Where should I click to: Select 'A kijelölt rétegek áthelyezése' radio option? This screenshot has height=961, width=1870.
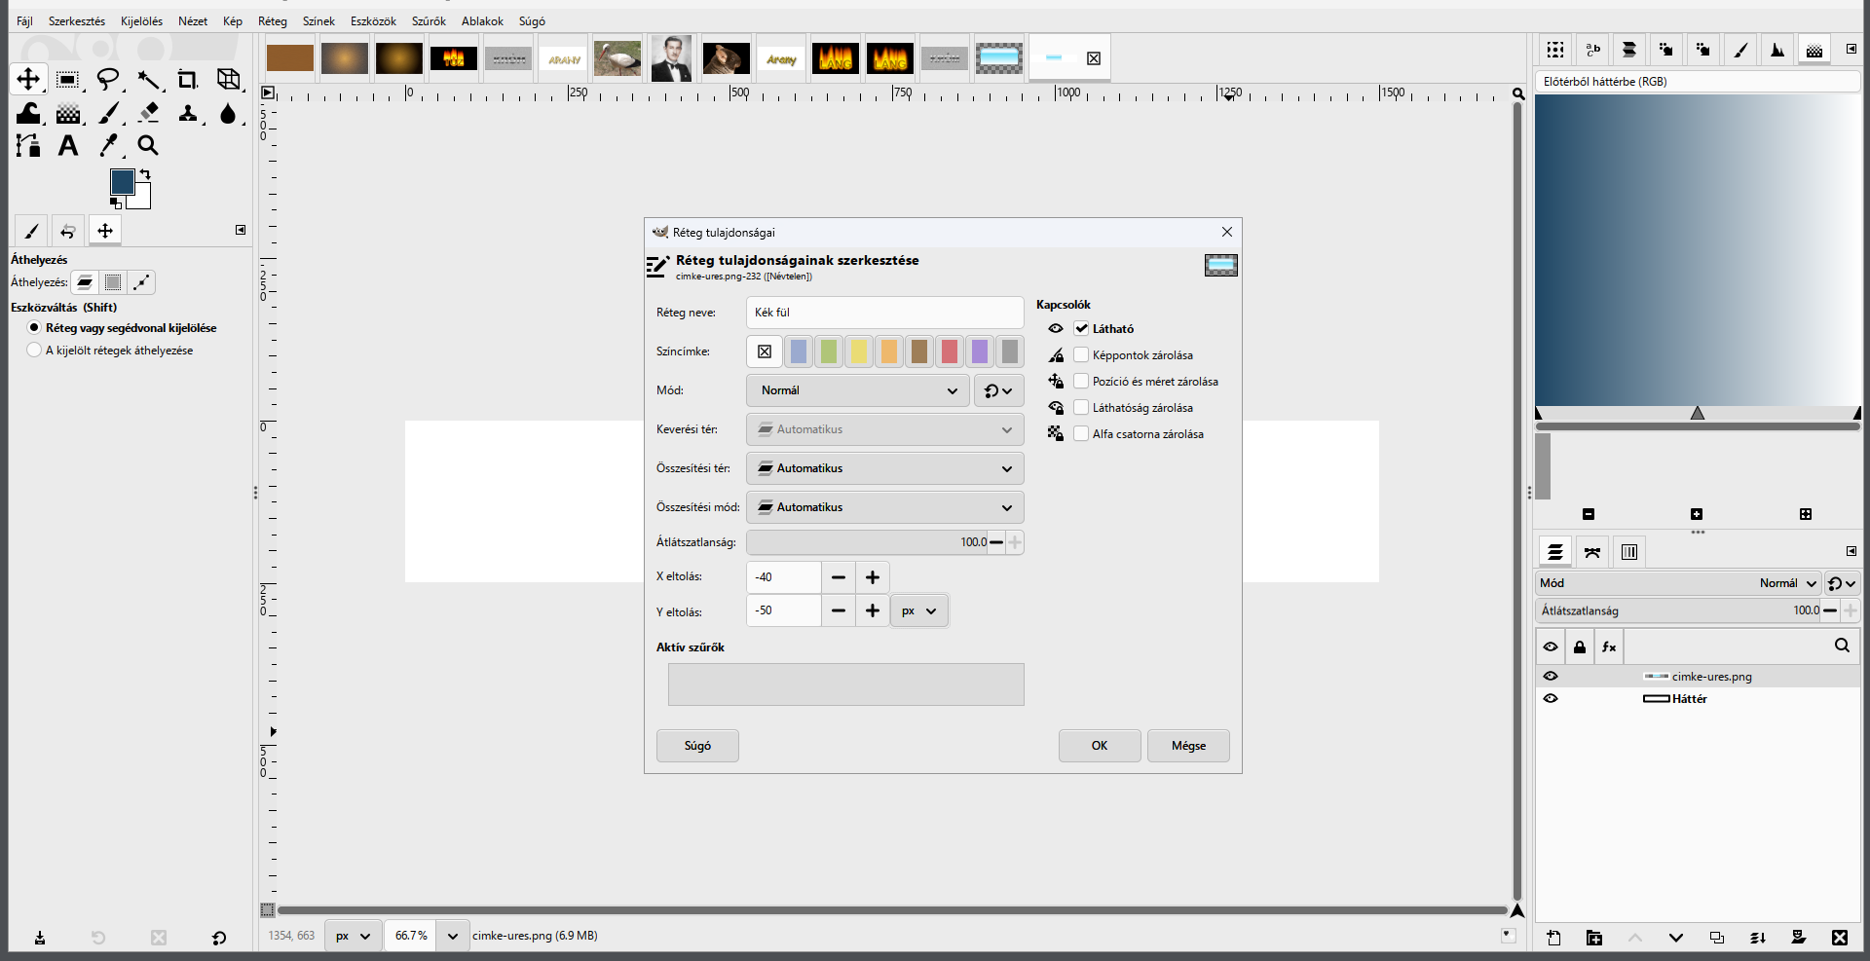[34, 351]
